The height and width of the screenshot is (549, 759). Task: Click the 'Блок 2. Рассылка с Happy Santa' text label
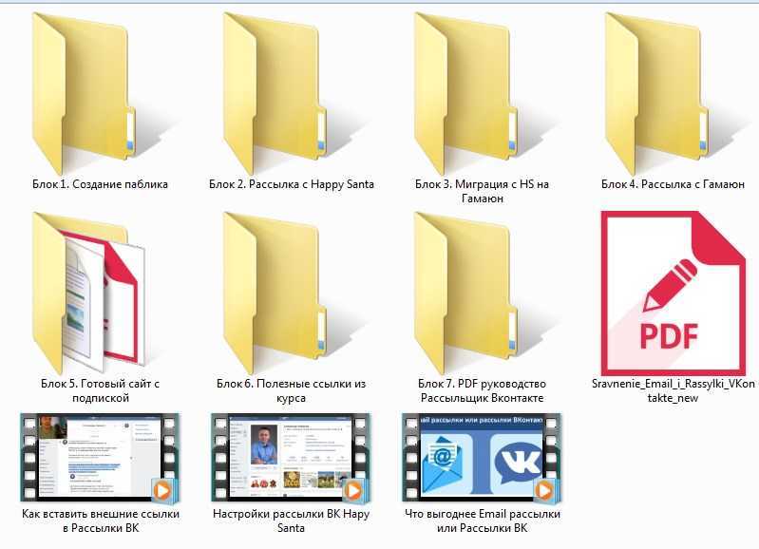(292, 184)
